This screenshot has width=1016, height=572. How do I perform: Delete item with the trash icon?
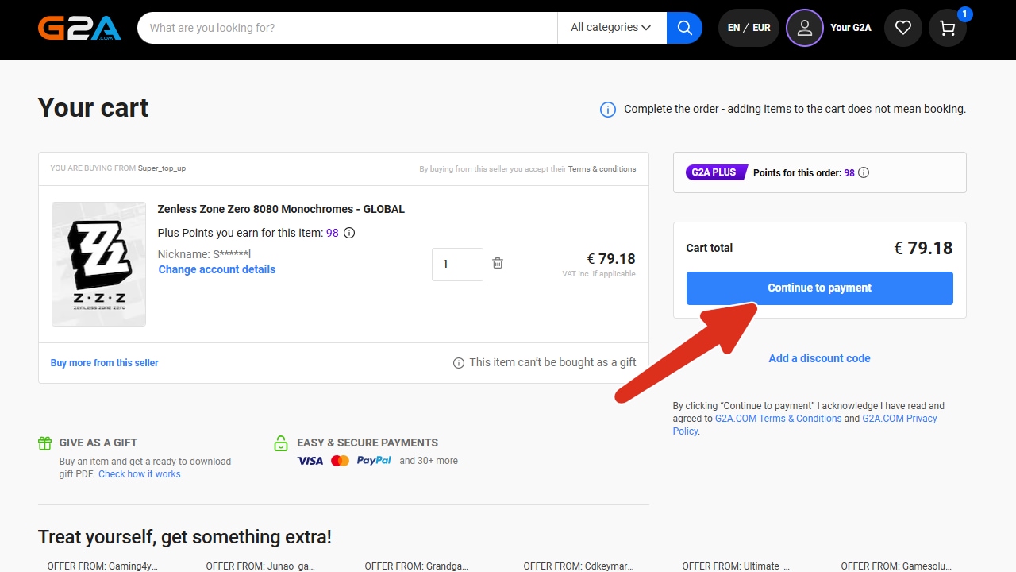[x=498, y=264]
